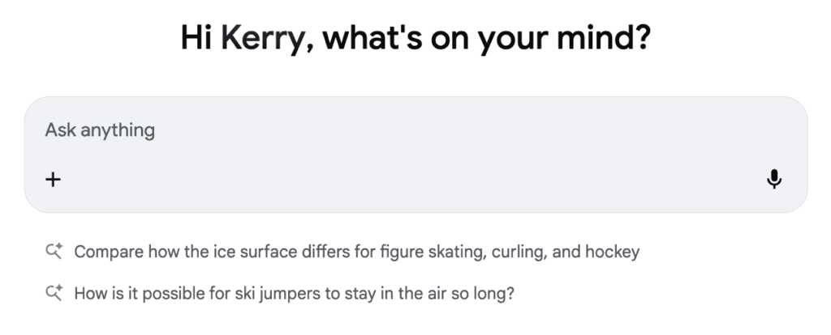Click the 'Ask anything' placeholder text
Screen dimensions: 831x335
[x=100, y=129]
